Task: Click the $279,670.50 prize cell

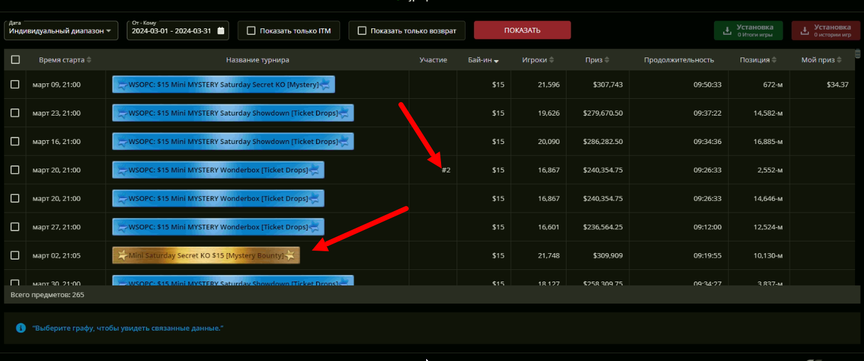Action: [x=603, y=113]
